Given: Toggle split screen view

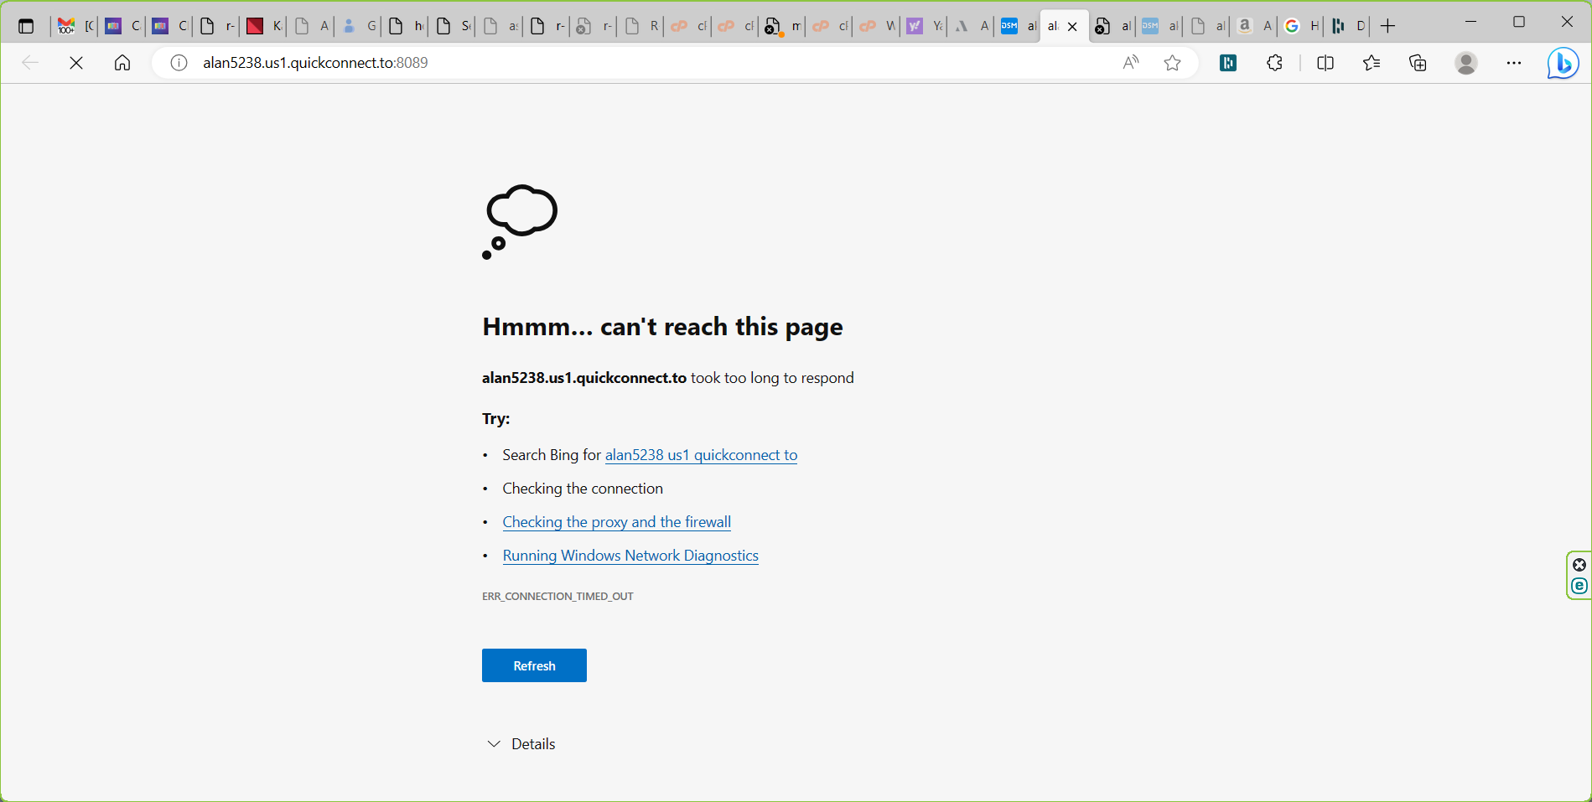Looking at the screenshot, I should pyautogui.click(x=1325, y=63).
